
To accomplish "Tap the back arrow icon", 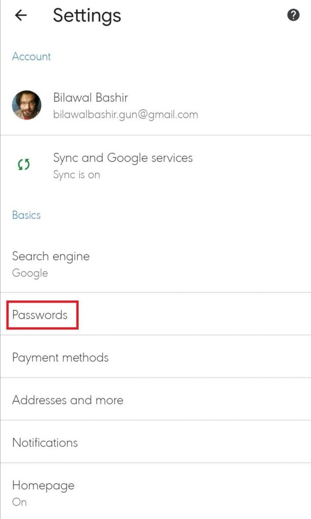I will click(x=21, y=16).
